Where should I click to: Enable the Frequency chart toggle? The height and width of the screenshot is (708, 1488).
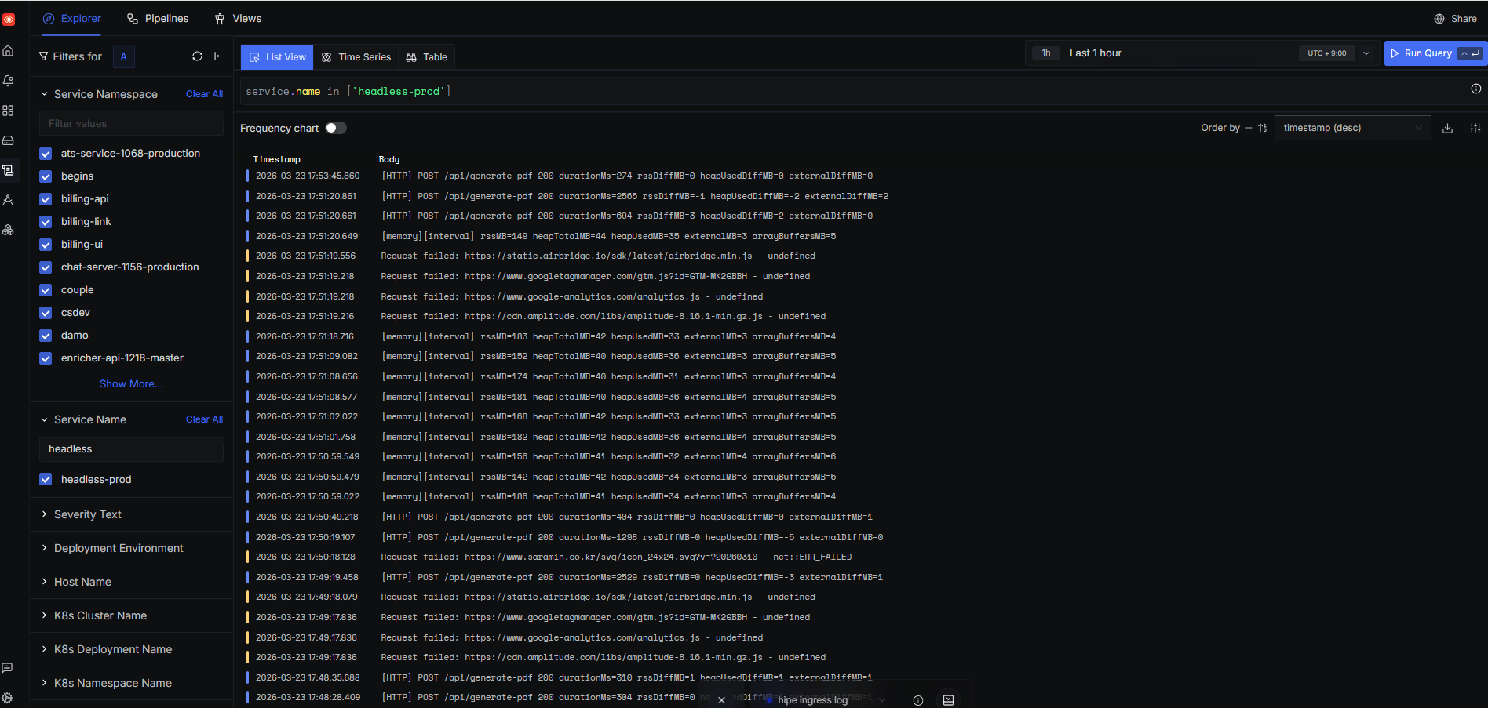coord(336,128)
